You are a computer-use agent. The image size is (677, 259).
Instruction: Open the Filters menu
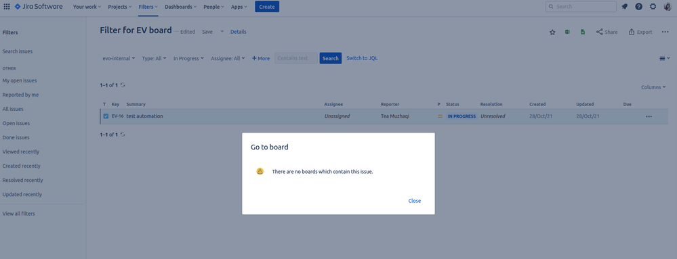point(148,7)
